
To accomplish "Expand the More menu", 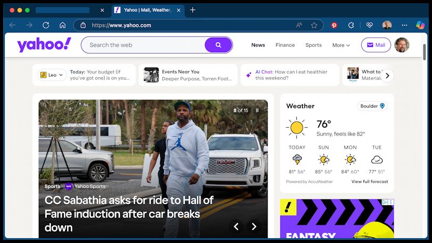I will (x=341, y=45).
